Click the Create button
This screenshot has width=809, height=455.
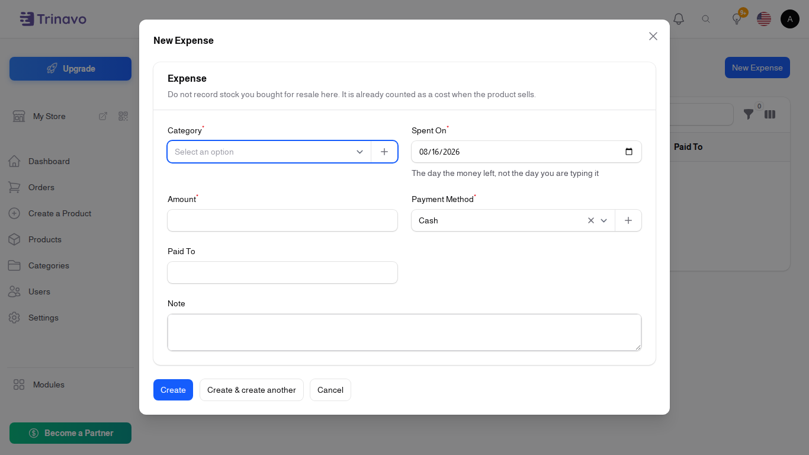(x=173, y=390)
